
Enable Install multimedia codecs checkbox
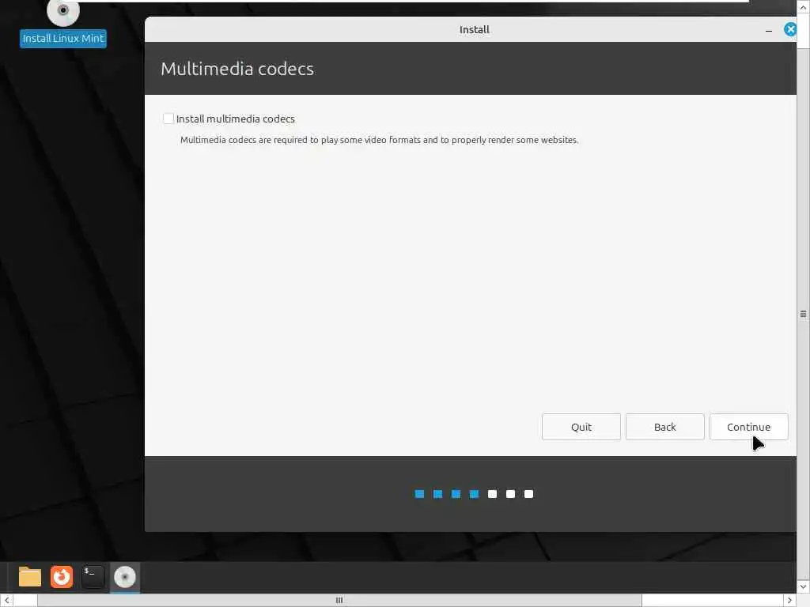click(168, 119)
